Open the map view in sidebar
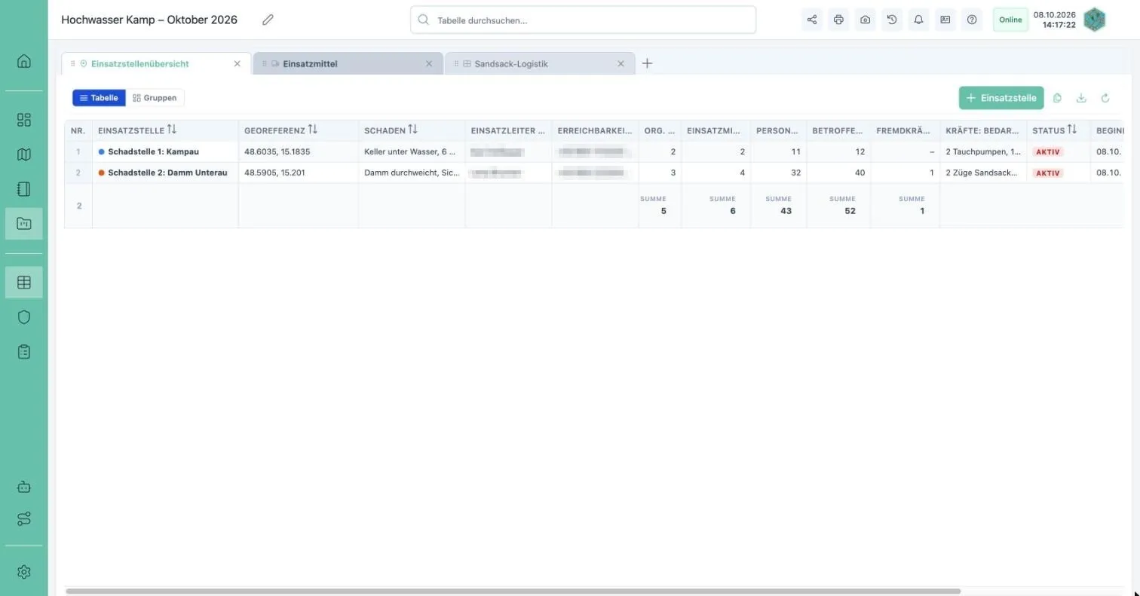1140x596 pixels. click(x=24, y=154)
